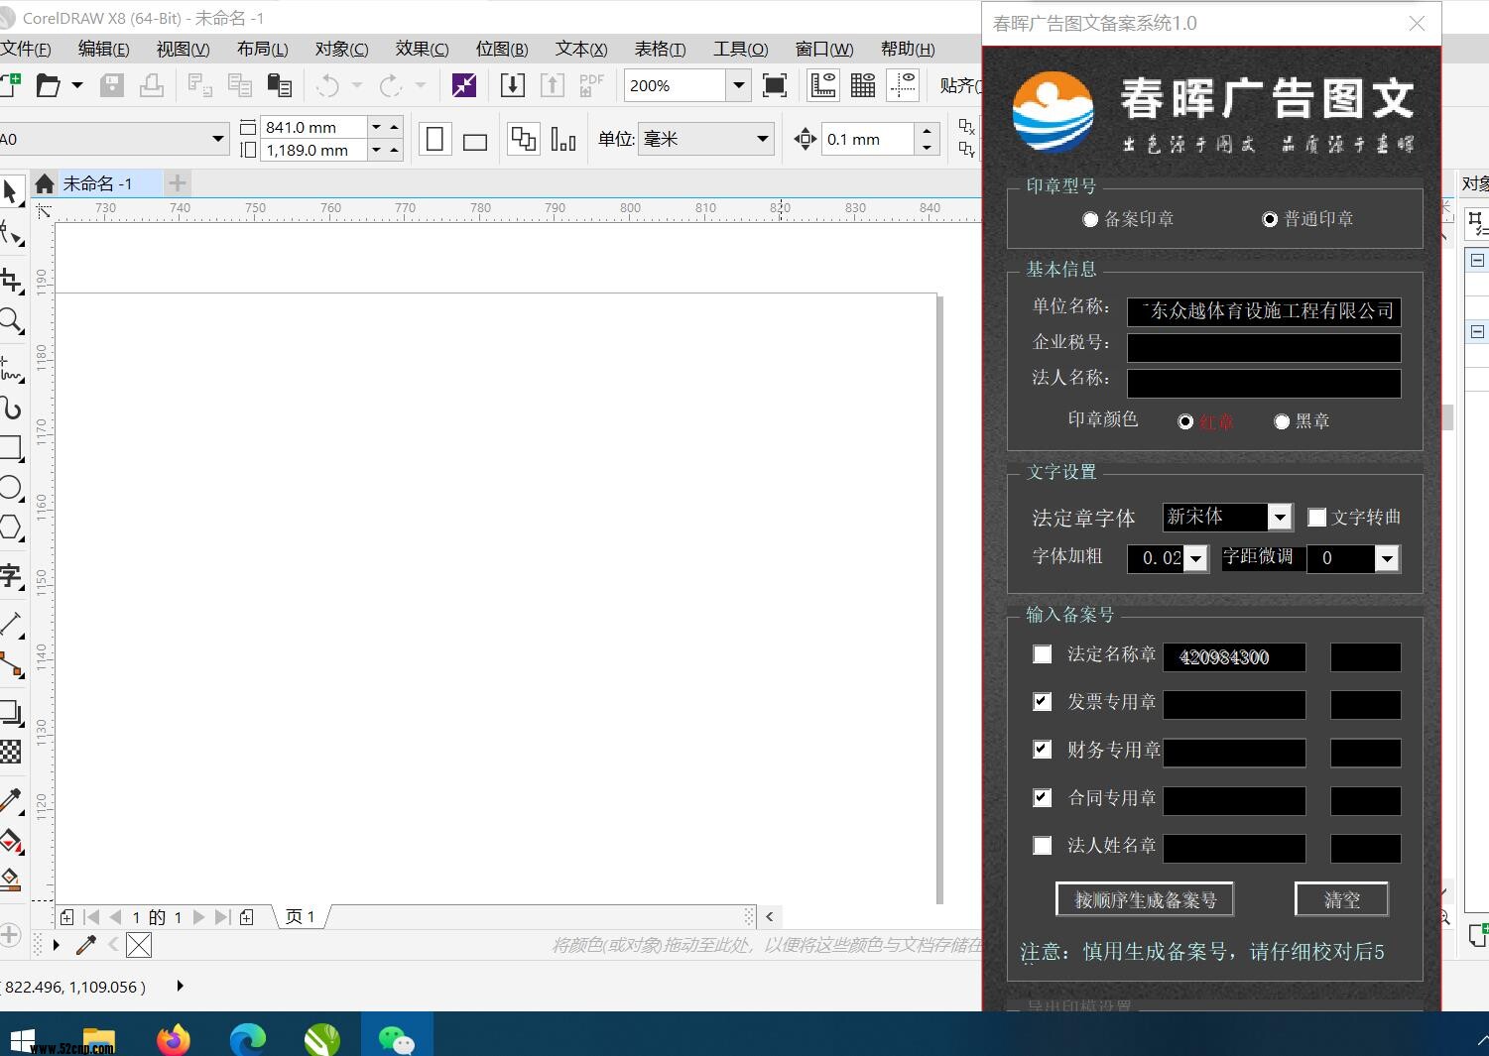Click the 按顺序生成备案号 button
The height and width of the screenshot is (1056, 1489).
click(x=1145, y=900)
